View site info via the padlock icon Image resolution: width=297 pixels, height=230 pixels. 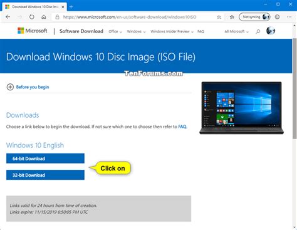57,17
